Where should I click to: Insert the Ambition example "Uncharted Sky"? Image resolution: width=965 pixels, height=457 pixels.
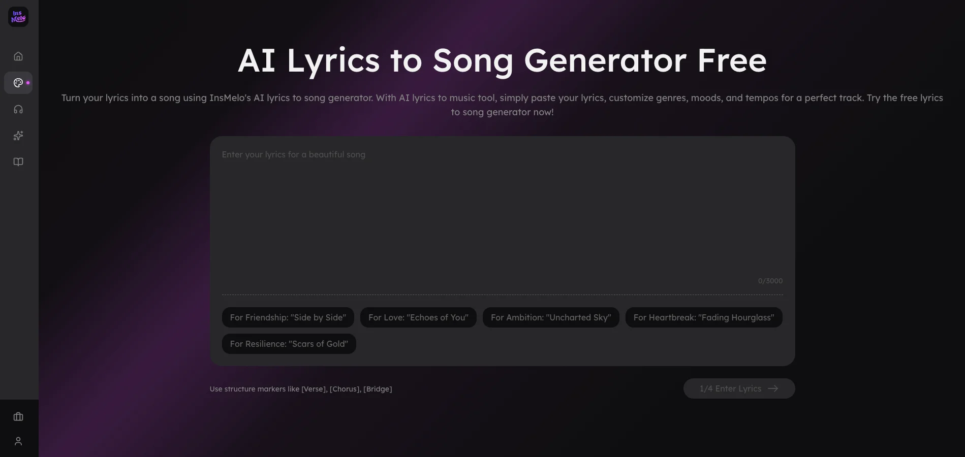tap(550, 317)
